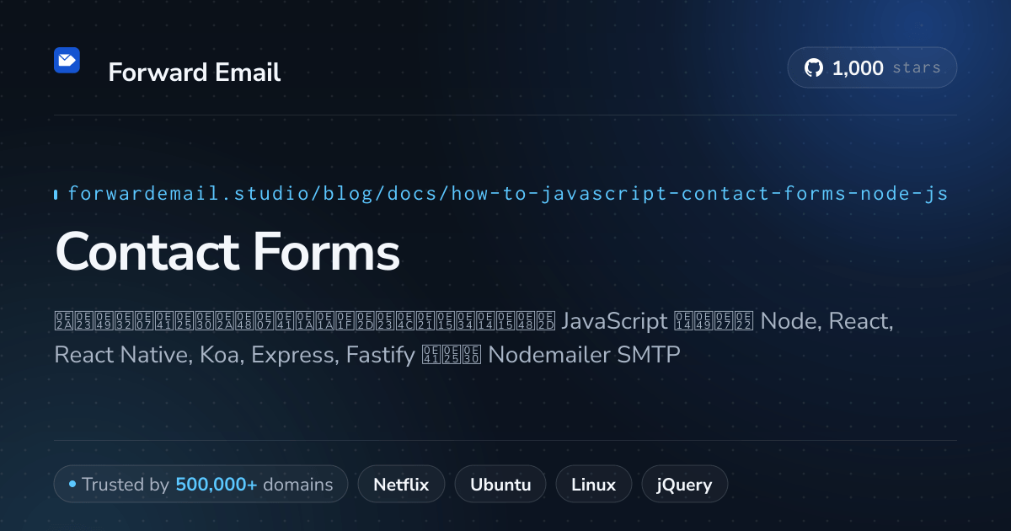Select the Netflix badge
Viewport: 1011px width, 531px height.
(x=401, y=485)
